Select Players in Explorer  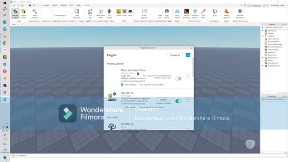coord(270,33)
